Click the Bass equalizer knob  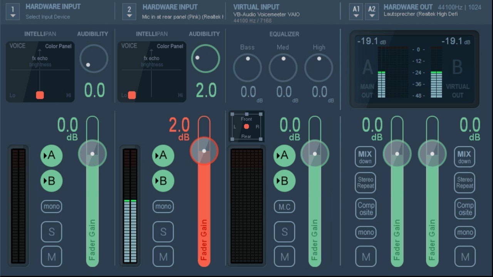click(x=247, y=68)
